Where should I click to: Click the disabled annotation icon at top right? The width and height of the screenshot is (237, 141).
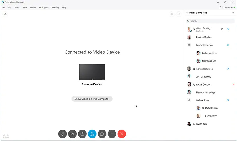pos(179,14)
